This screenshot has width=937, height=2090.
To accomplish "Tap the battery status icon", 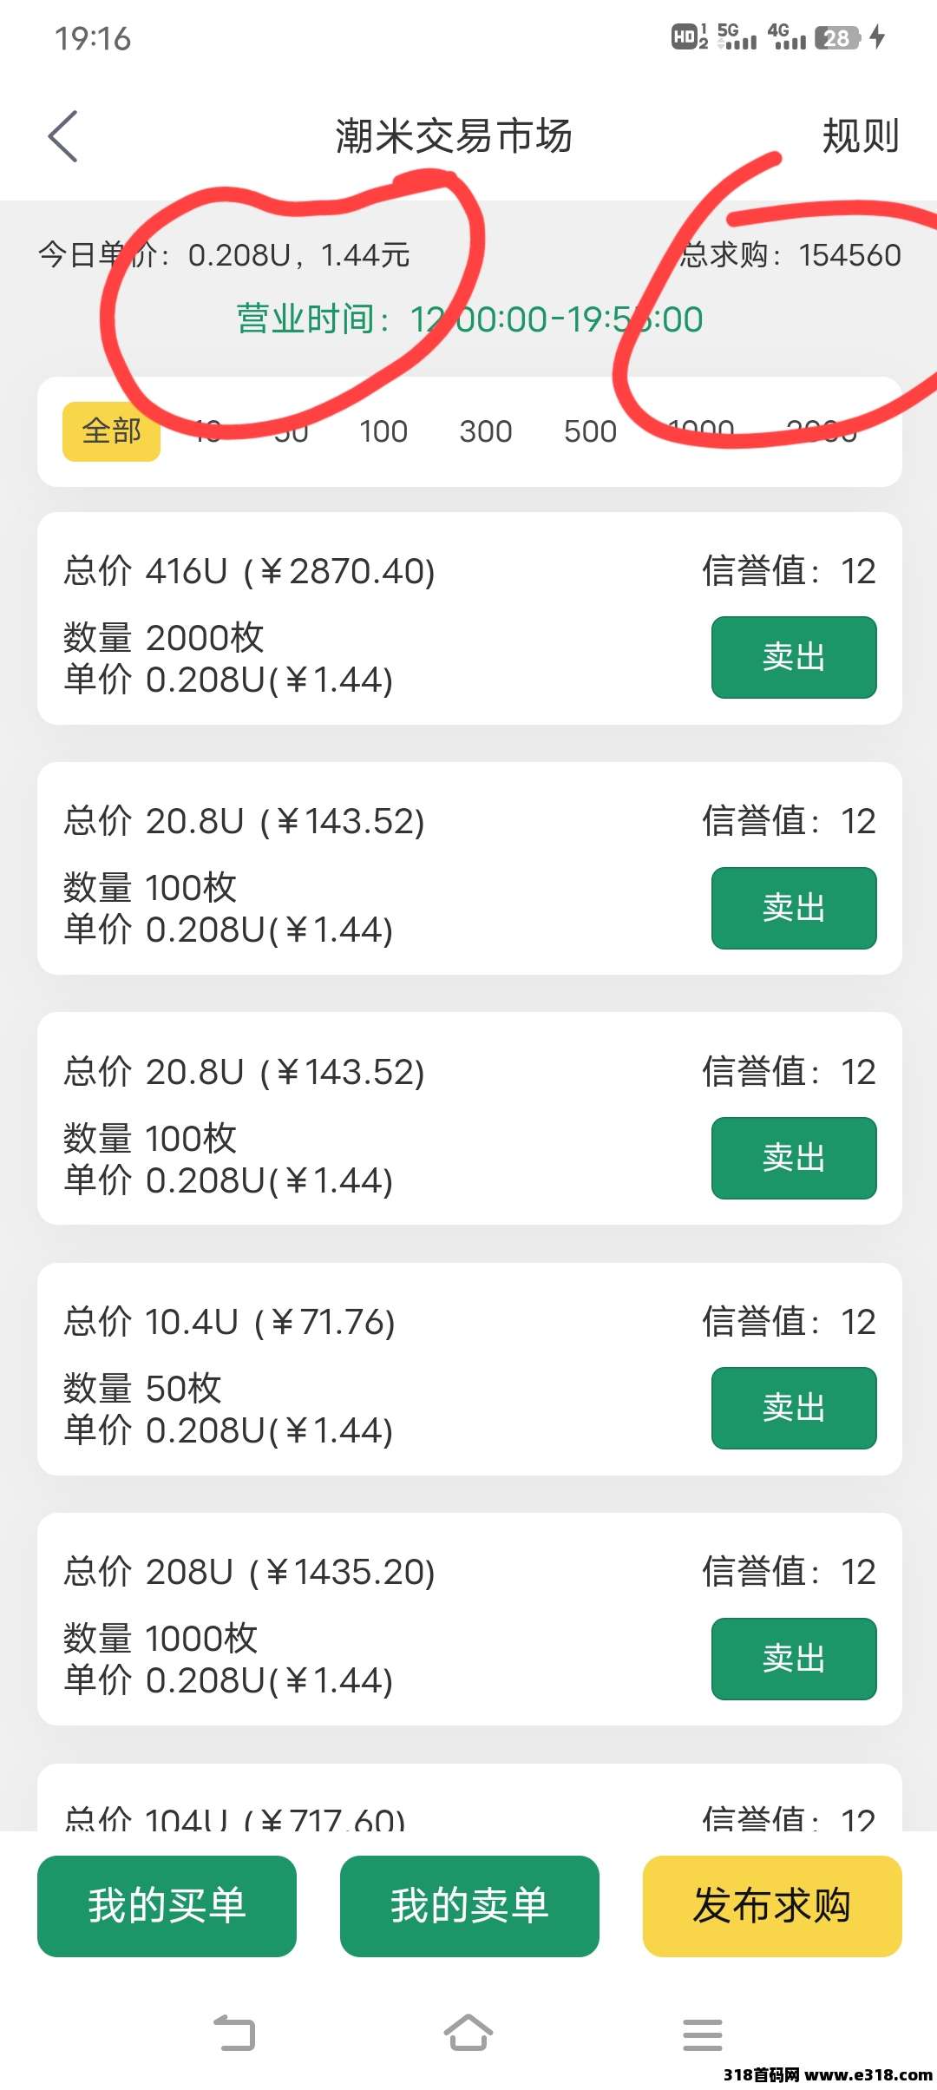I will click(837, 37).
